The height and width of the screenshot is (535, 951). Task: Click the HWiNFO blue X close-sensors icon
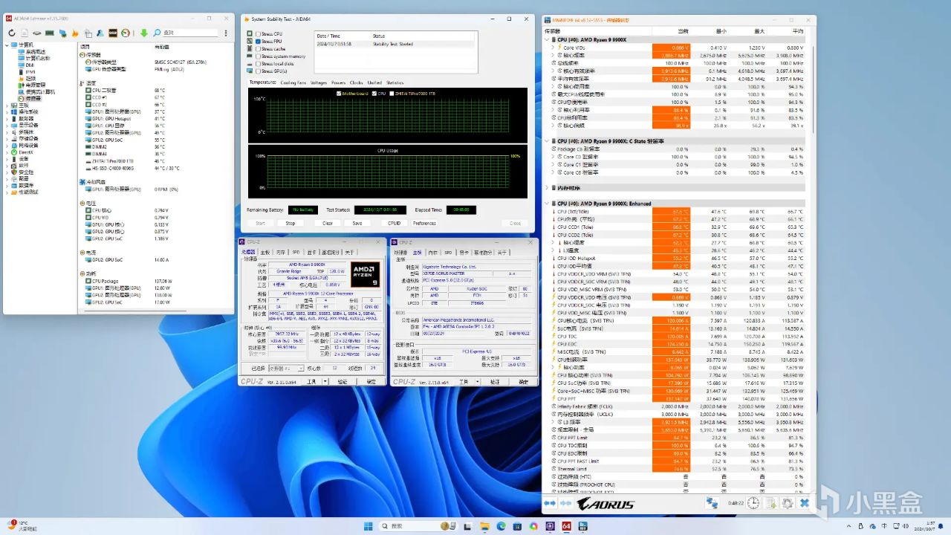[805, 503]
